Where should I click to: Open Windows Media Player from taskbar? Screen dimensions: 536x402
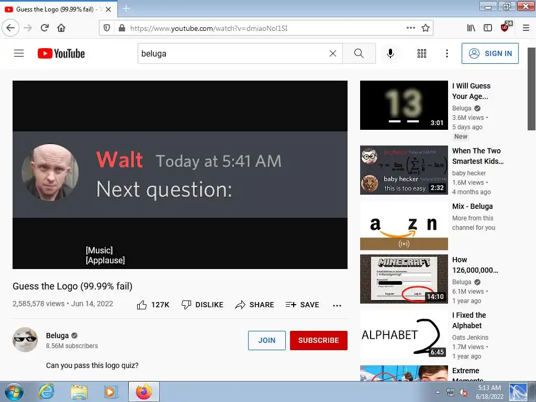pyautogui.click(x=110, y=392)
